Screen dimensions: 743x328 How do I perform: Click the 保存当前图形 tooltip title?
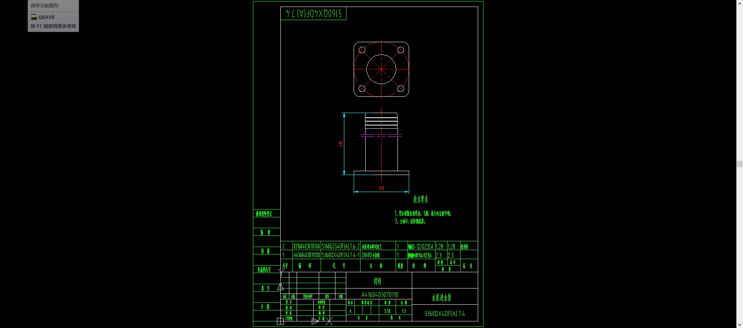coord(45,5)
